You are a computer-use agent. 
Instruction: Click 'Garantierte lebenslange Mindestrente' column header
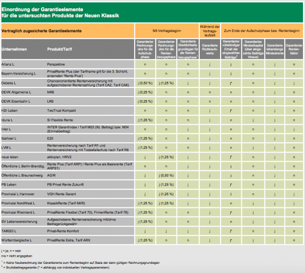tap(274, 49)
